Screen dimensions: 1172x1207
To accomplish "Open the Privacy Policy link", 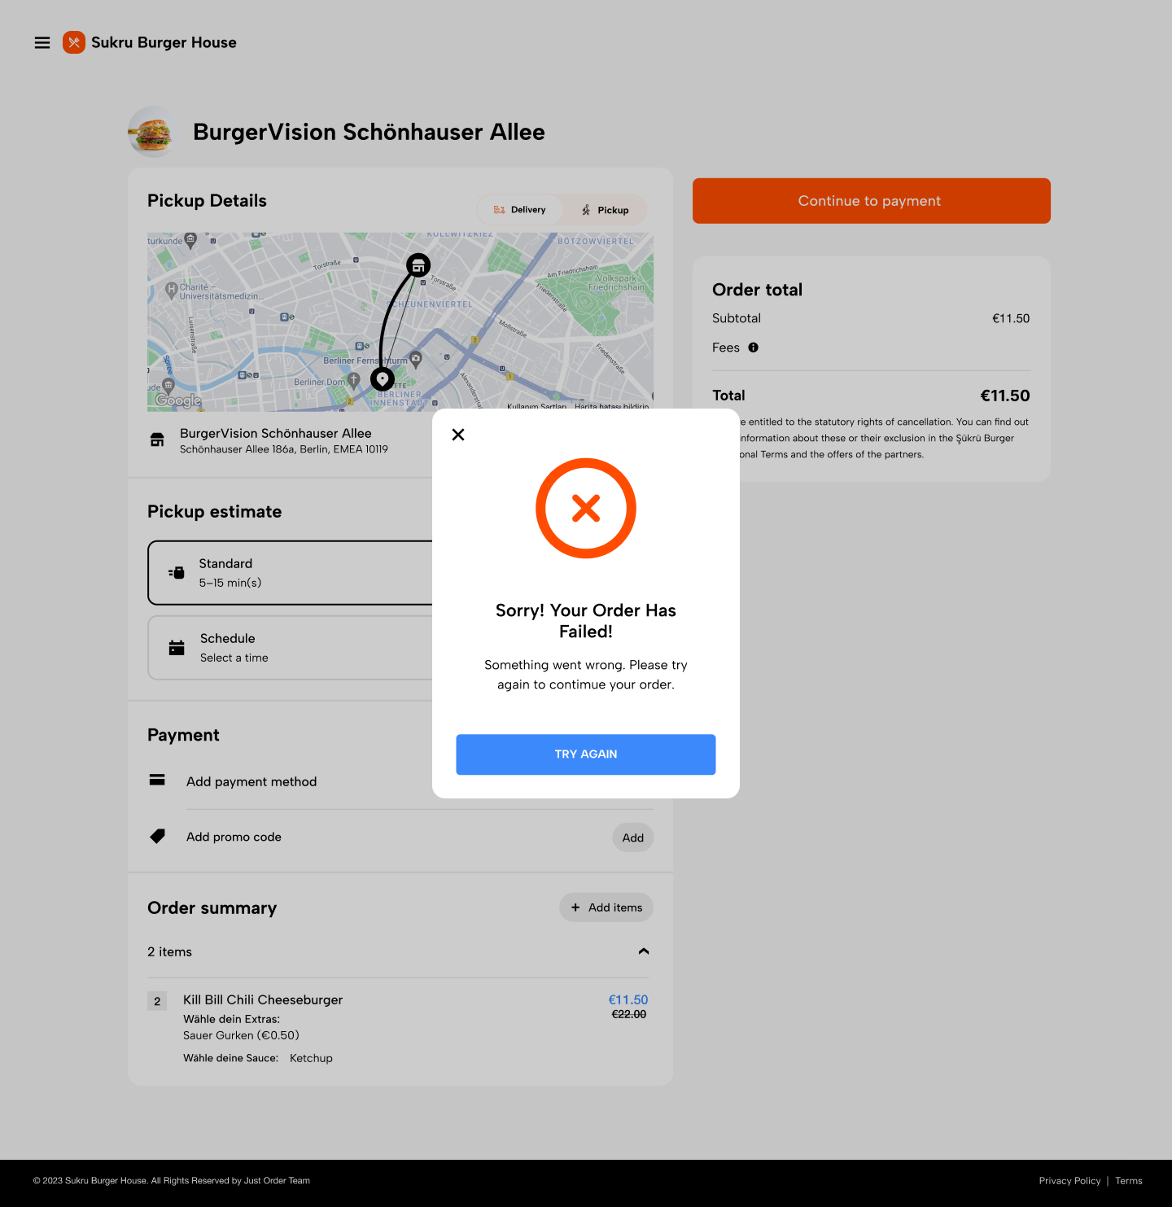I will pyautogui.click(x=1069, y=1181).
